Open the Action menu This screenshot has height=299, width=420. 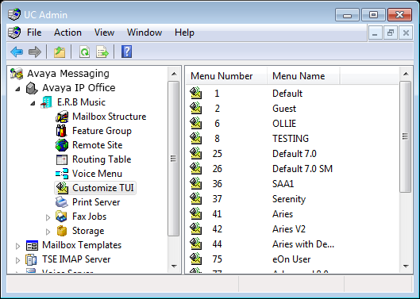tap(67, 33)
